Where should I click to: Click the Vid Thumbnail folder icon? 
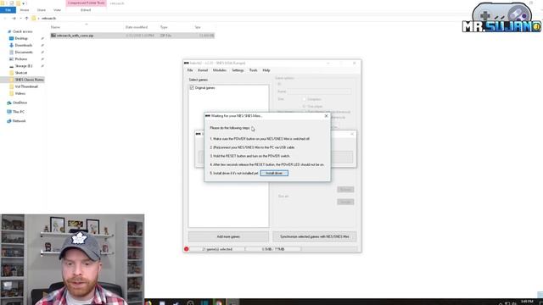[x=11, y=86]
